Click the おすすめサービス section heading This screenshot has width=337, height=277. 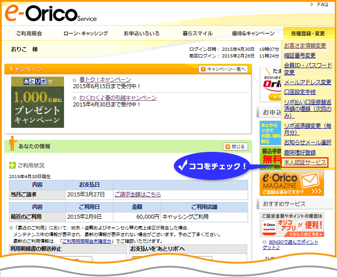[295, 204]
